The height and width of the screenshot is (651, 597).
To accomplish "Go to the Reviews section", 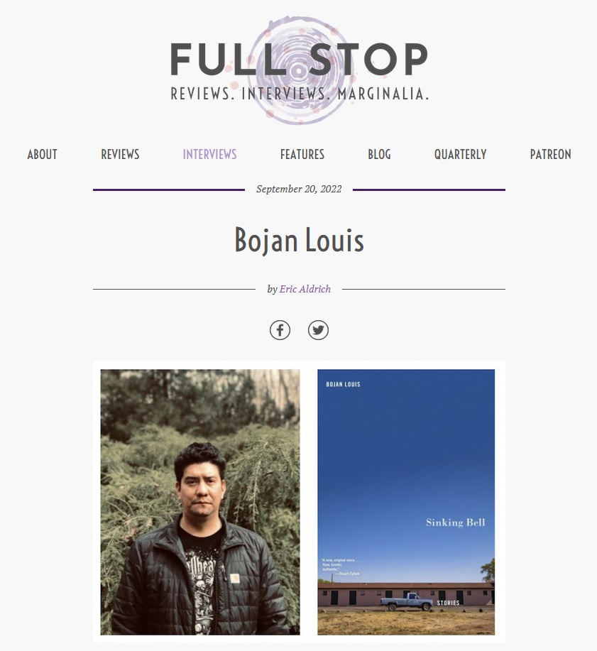I will [120, 155].
